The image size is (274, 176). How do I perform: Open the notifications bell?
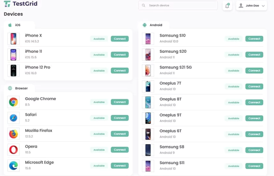pos(227,6)
